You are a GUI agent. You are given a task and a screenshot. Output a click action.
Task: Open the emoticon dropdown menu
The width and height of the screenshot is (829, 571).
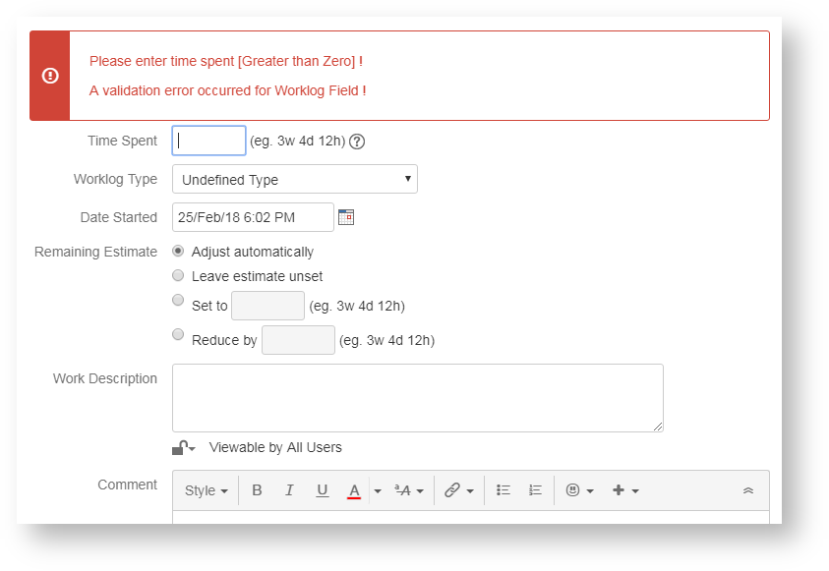(x=580, y=490)
